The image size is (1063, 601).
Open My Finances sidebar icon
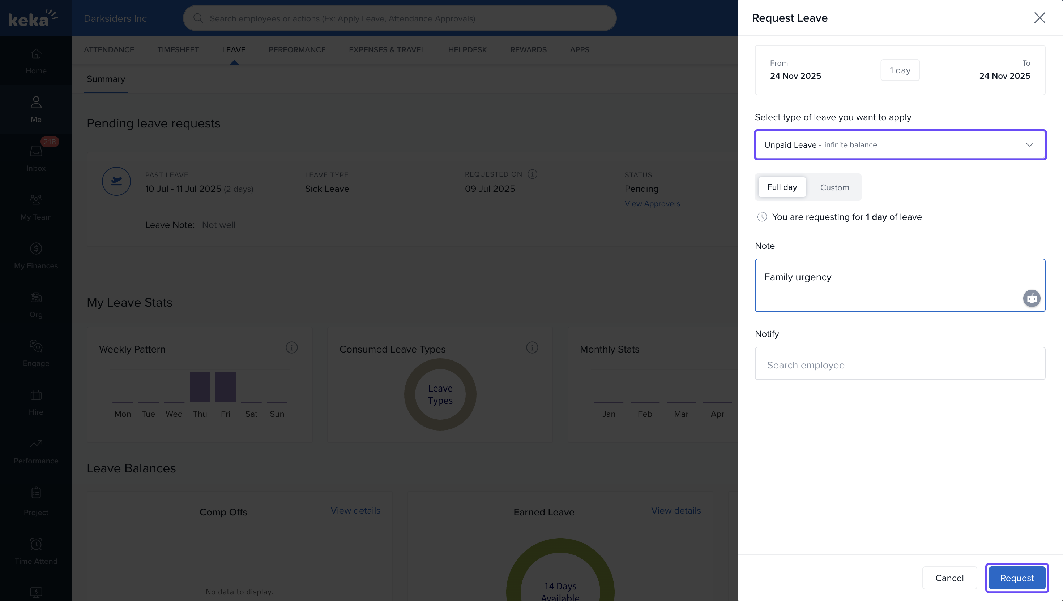click(x=36, y=249)
